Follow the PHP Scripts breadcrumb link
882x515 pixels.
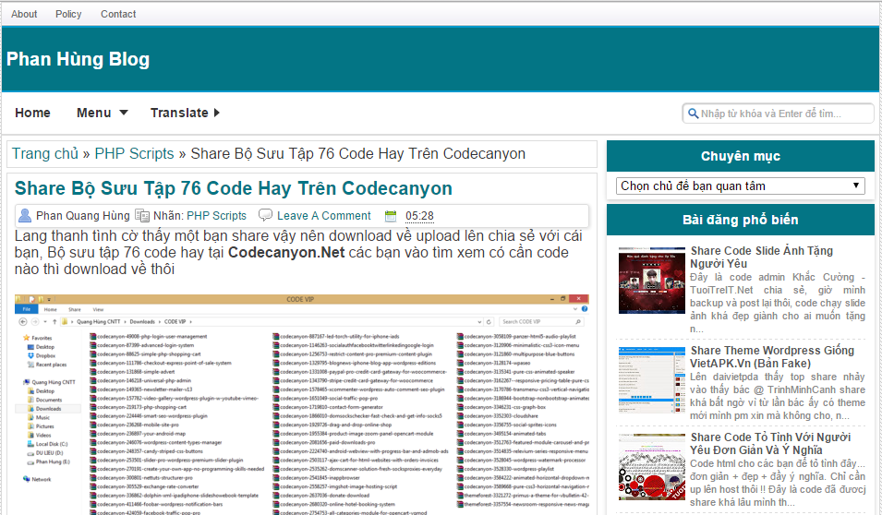click(x=134, y=153)
